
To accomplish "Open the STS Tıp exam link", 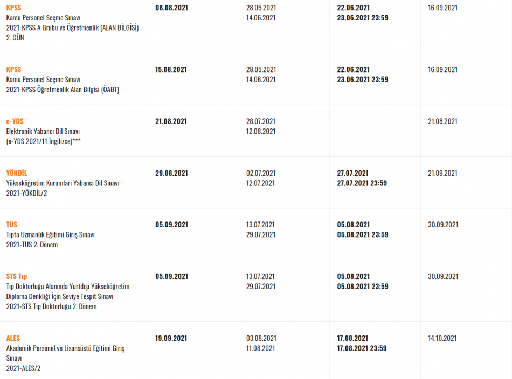I will click(17, 276).
